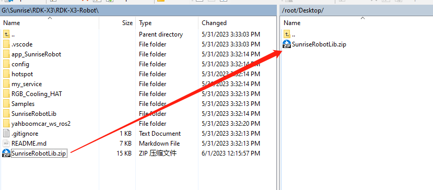Sort local files by Changed column
The image size is (433, 190).
[237, 23]
